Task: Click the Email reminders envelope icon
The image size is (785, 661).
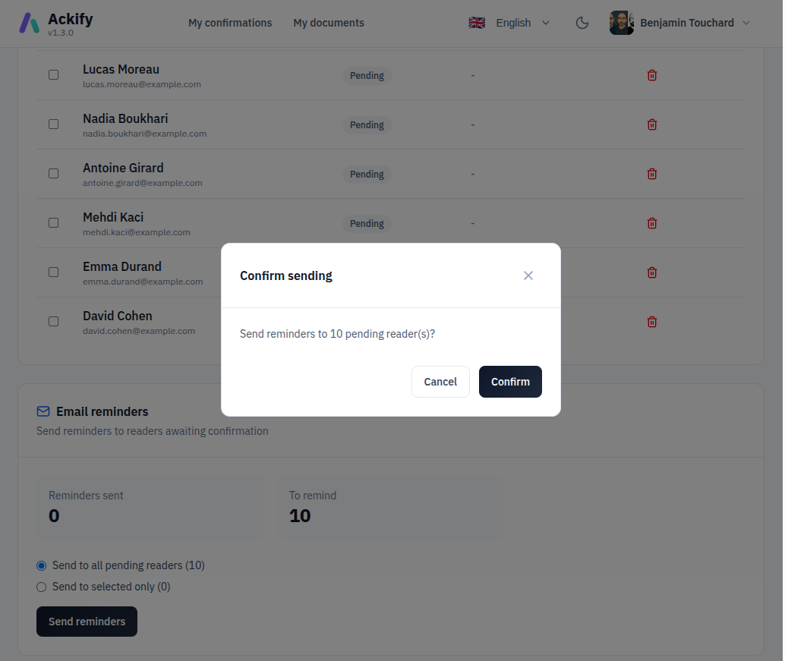Action: point(43,411)
